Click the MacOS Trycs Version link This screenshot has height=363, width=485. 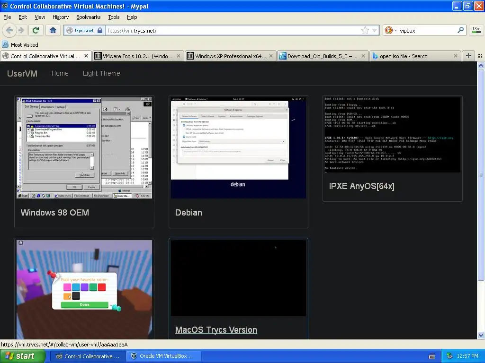pos(216,329)
